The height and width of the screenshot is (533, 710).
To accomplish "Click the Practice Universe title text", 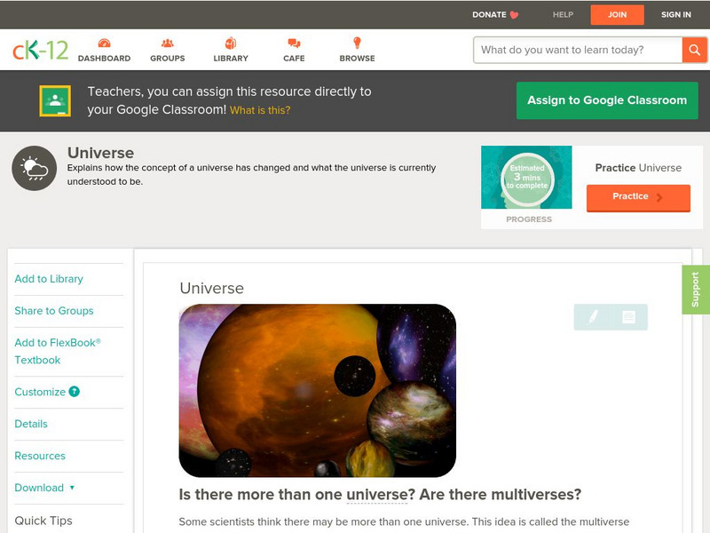I will (638, 168).
